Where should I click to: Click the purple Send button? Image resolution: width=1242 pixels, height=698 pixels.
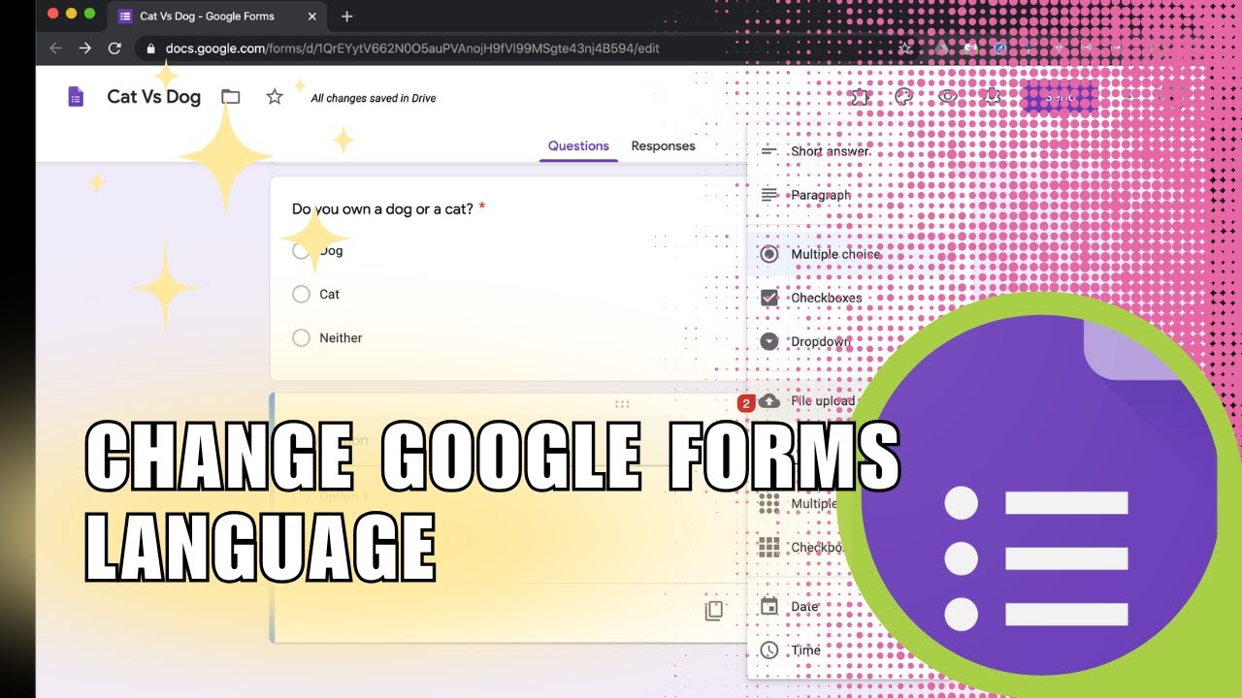[x=1060, y=97]
